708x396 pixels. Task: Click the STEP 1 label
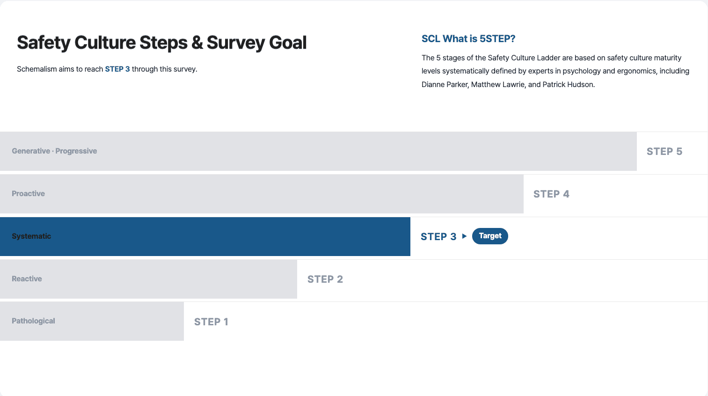(x=211, y=322)
